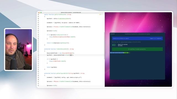Click the presenter webcam thumbnail

[19, 50]
